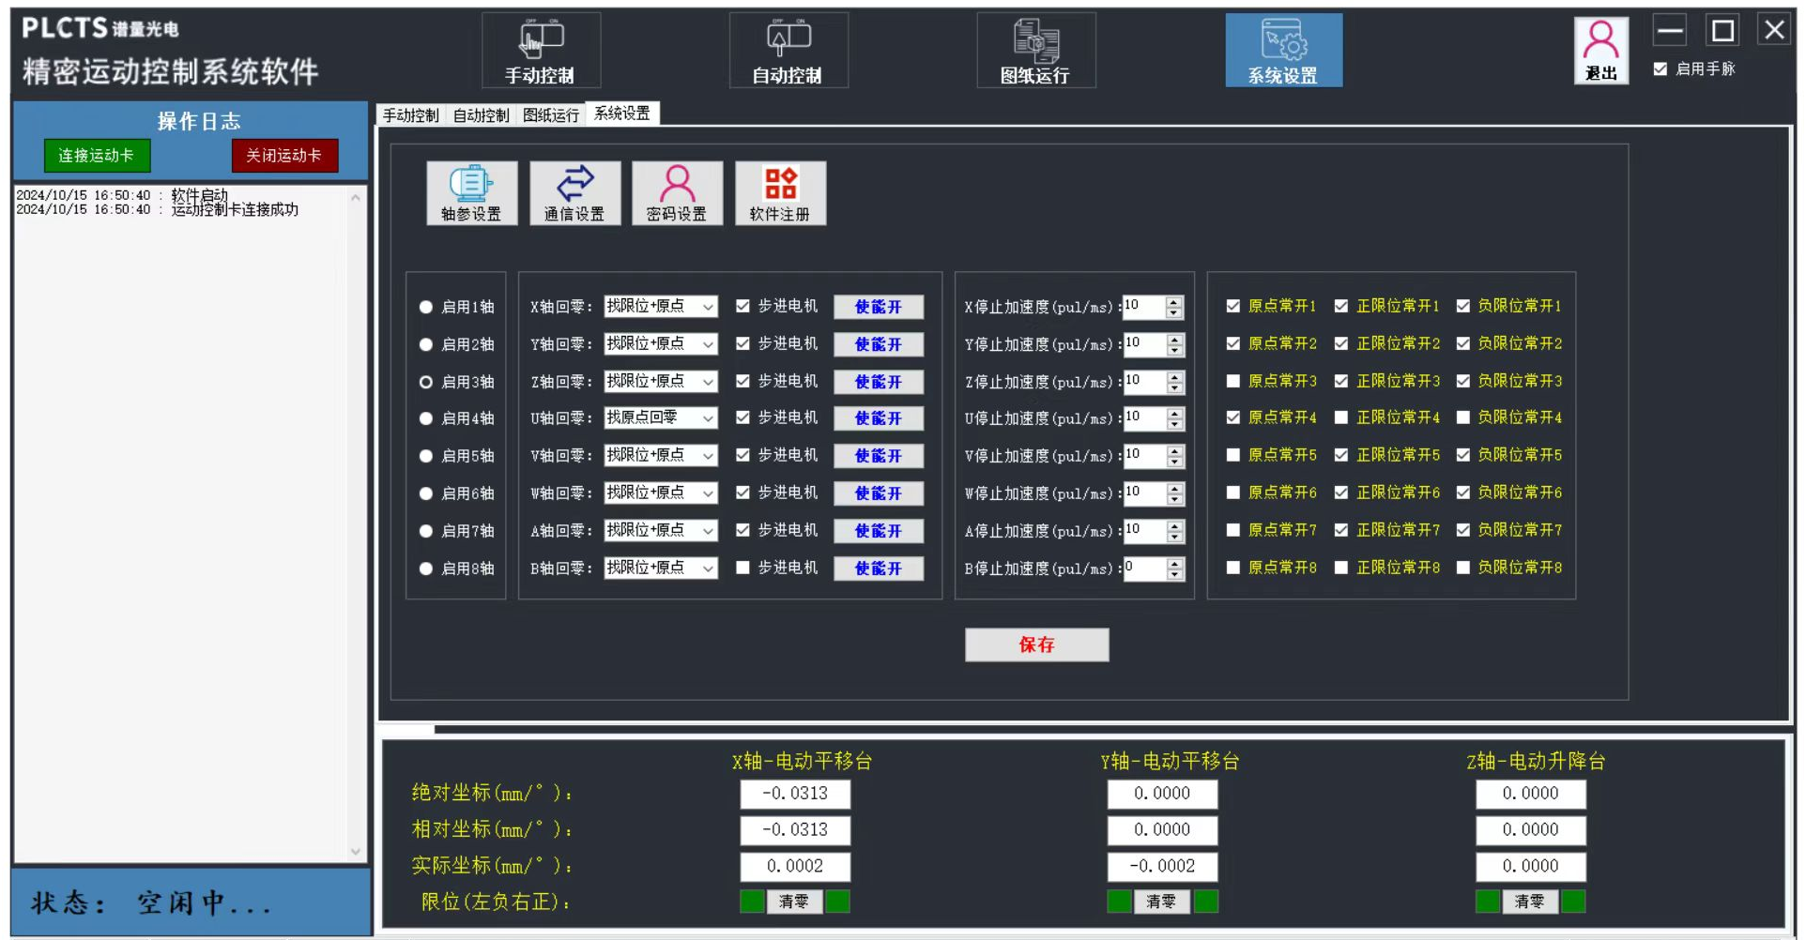
Task: Click the 退出 exit user icon
Action: (x=1600, y=51)
